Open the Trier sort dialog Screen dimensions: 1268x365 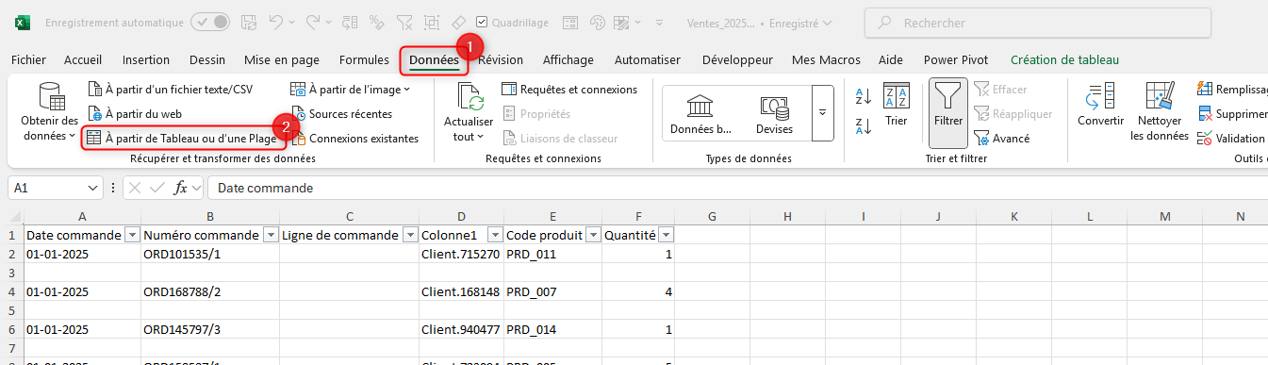click(896, 105)
